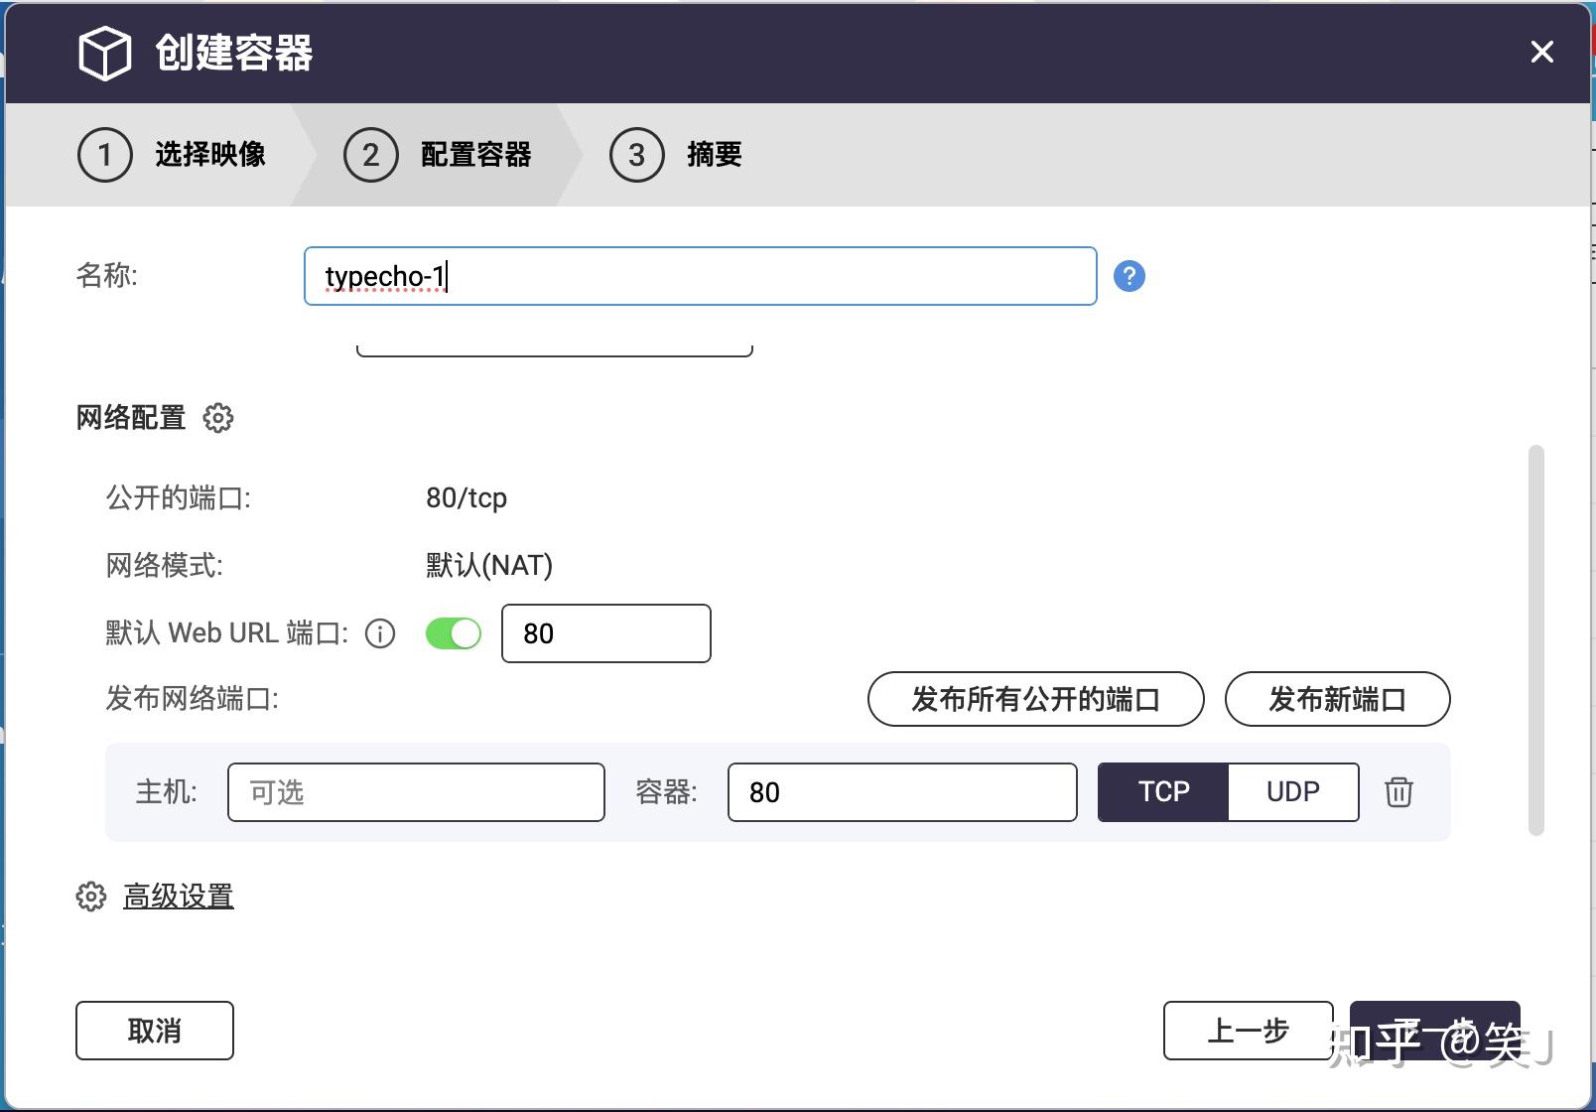Click the container cube icon in the title bar

105,55
